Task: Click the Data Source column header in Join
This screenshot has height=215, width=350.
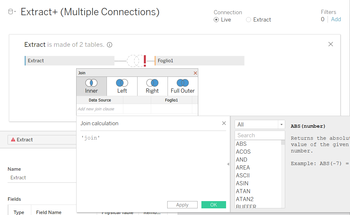Action: coord(100,100)
